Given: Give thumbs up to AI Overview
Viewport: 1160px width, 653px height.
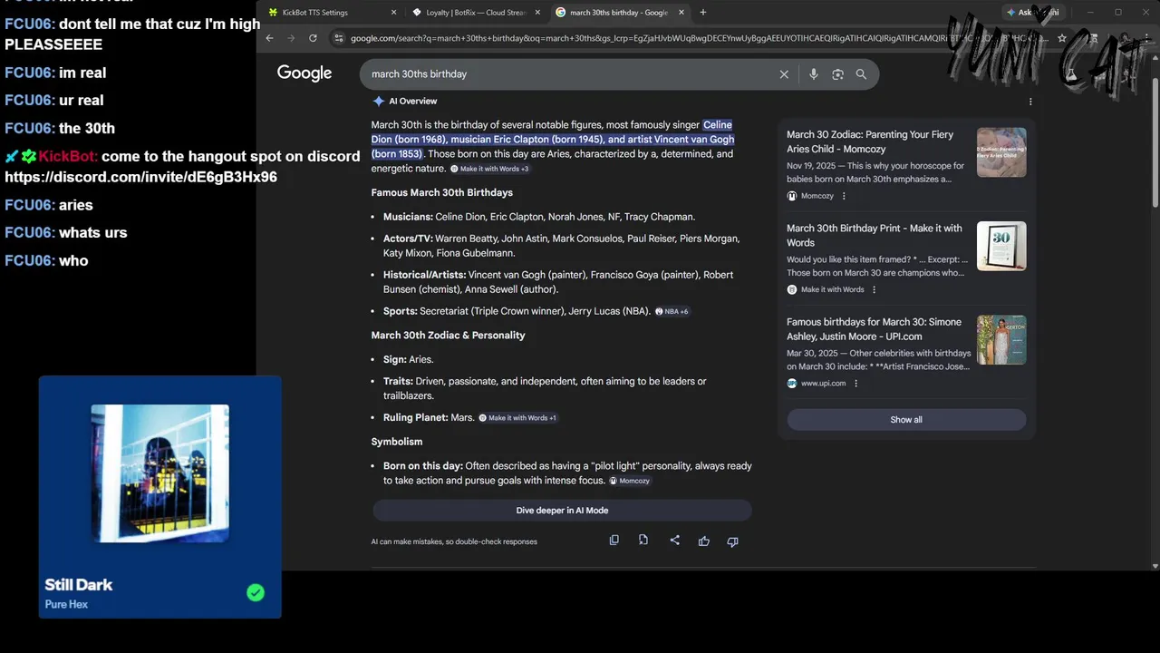Looking at the screenshot, I should coord(704,541).
